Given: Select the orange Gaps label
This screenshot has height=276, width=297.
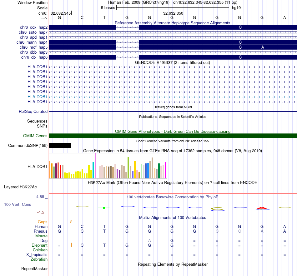Looking at the screenshot, I should (43, 222).
